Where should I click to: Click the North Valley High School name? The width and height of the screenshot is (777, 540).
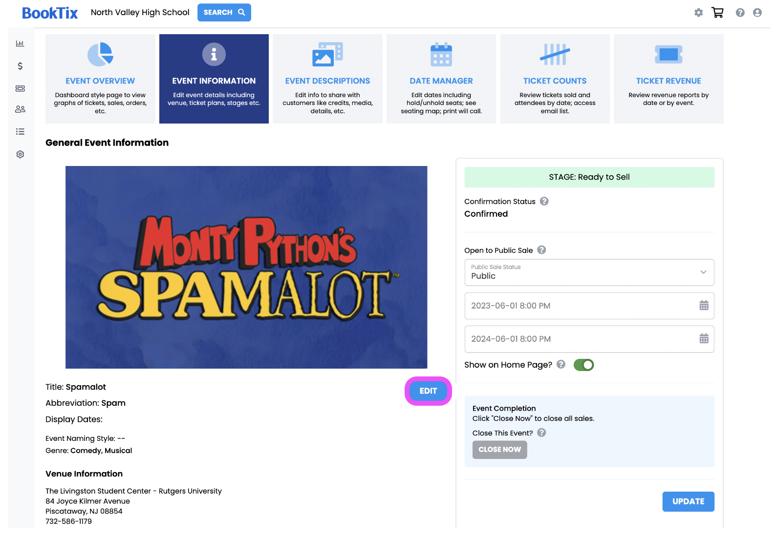pyautogui.click(x=140, y=13)
